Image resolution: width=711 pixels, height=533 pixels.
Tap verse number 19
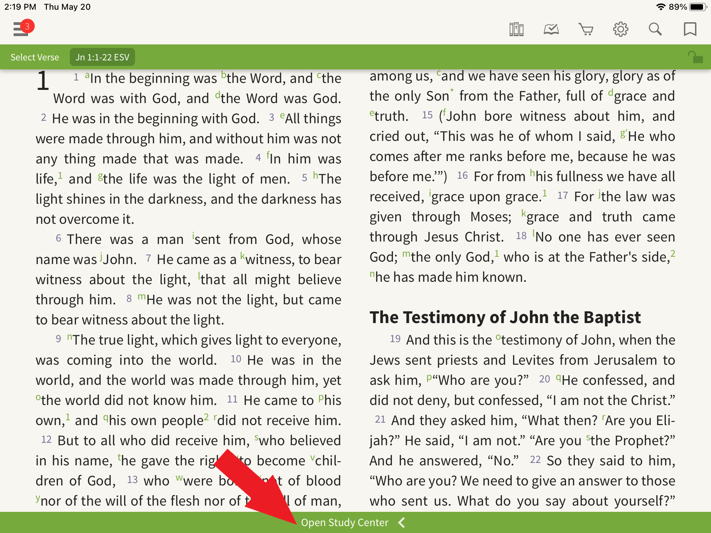click(395, 339)
